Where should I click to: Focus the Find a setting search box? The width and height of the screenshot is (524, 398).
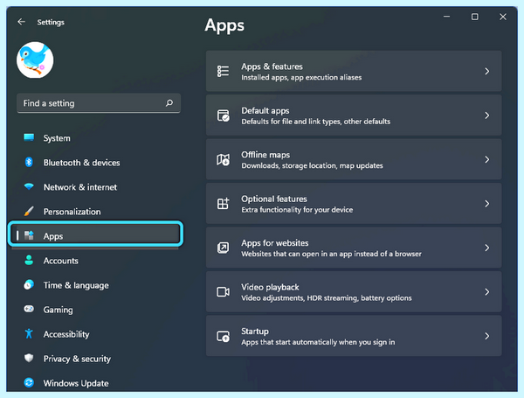[x=99, y=103]
